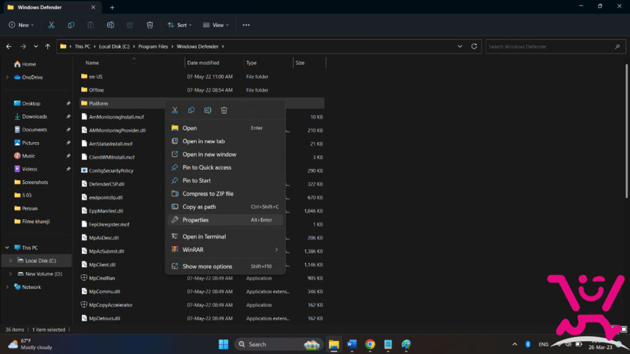Show hidden tray icons chevron
Image resolution: width=630 pixels, height=354 pixels.
[x=515, y=344]
